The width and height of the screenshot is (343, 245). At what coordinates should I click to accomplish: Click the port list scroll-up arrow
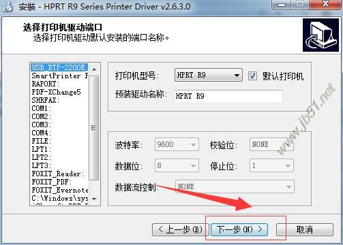(94, 69)
